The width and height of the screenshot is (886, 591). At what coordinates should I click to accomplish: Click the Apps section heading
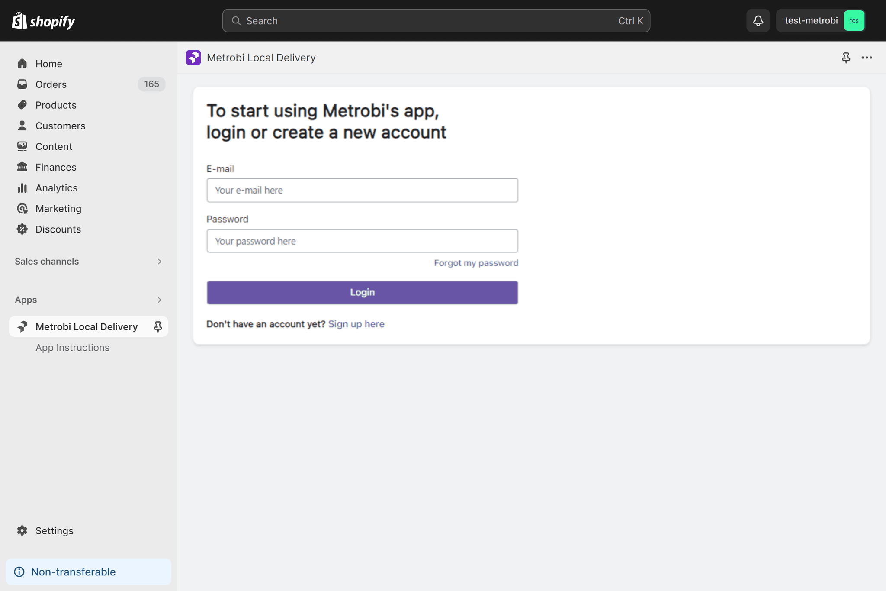tap(26, 300)
